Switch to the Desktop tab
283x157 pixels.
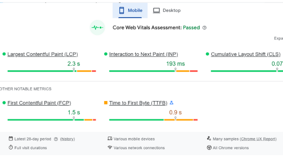click(x=167, y=11)
